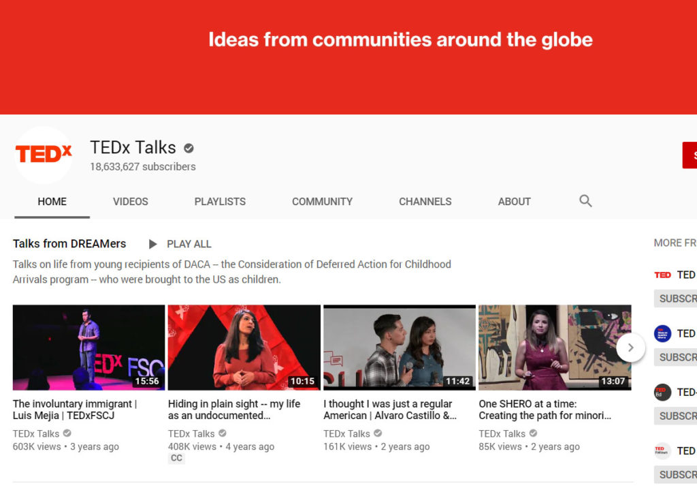Open the ABOUT tab
The width and height of the screenshot is (697, 490).
515,202
